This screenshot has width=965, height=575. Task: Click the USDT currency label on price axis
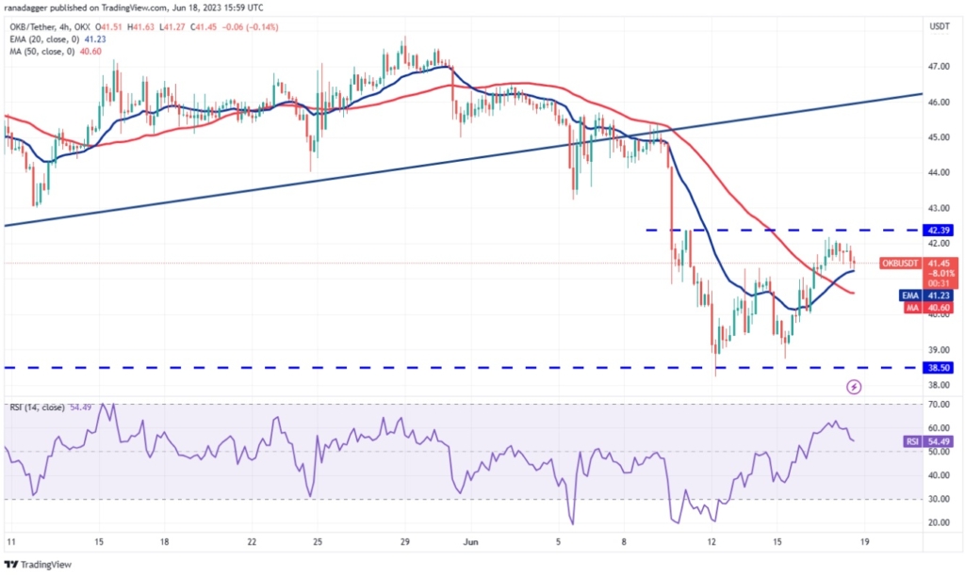(940, 27)
